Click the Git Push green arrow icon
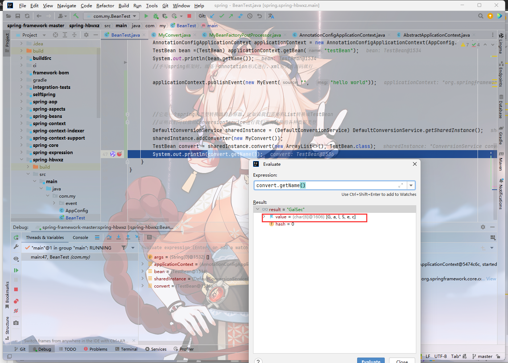The height and width of the screenshot is (363, 508). point(231,16)
